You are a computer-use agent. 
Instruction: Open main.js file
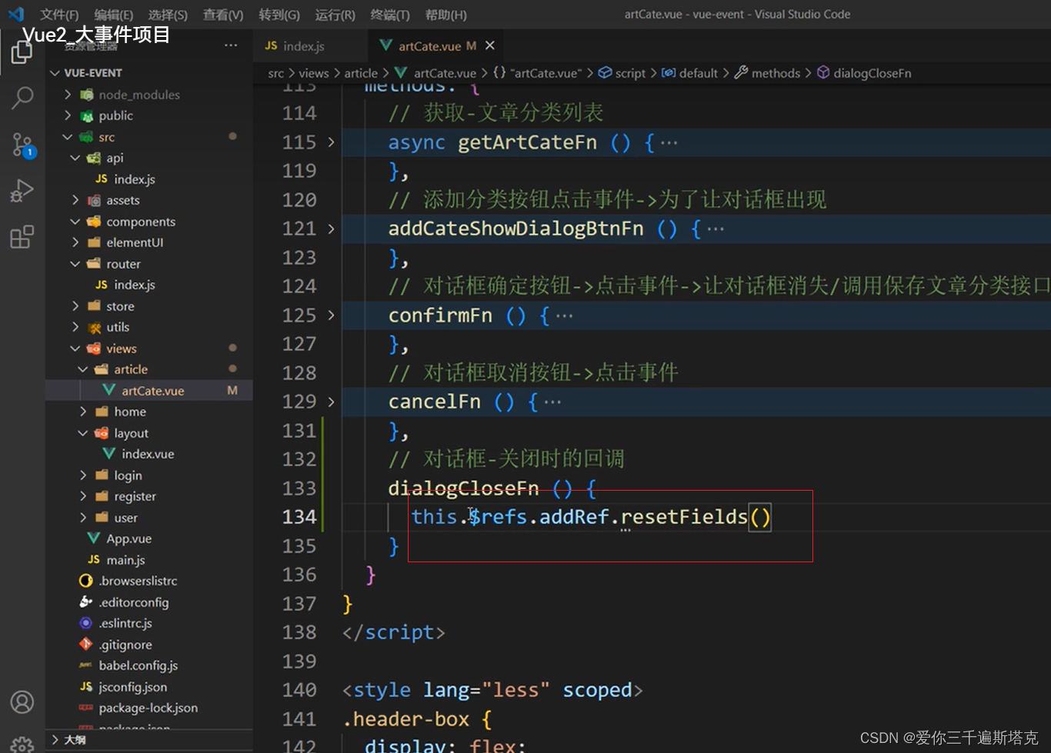click(149, 560)
